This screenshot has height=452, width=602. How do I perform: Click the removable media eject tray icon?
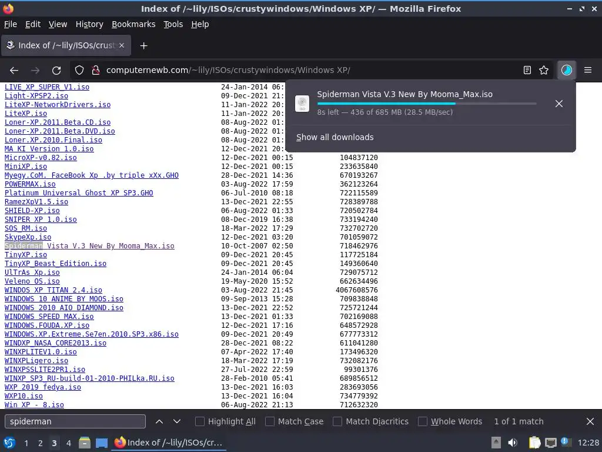pos(496,443)
